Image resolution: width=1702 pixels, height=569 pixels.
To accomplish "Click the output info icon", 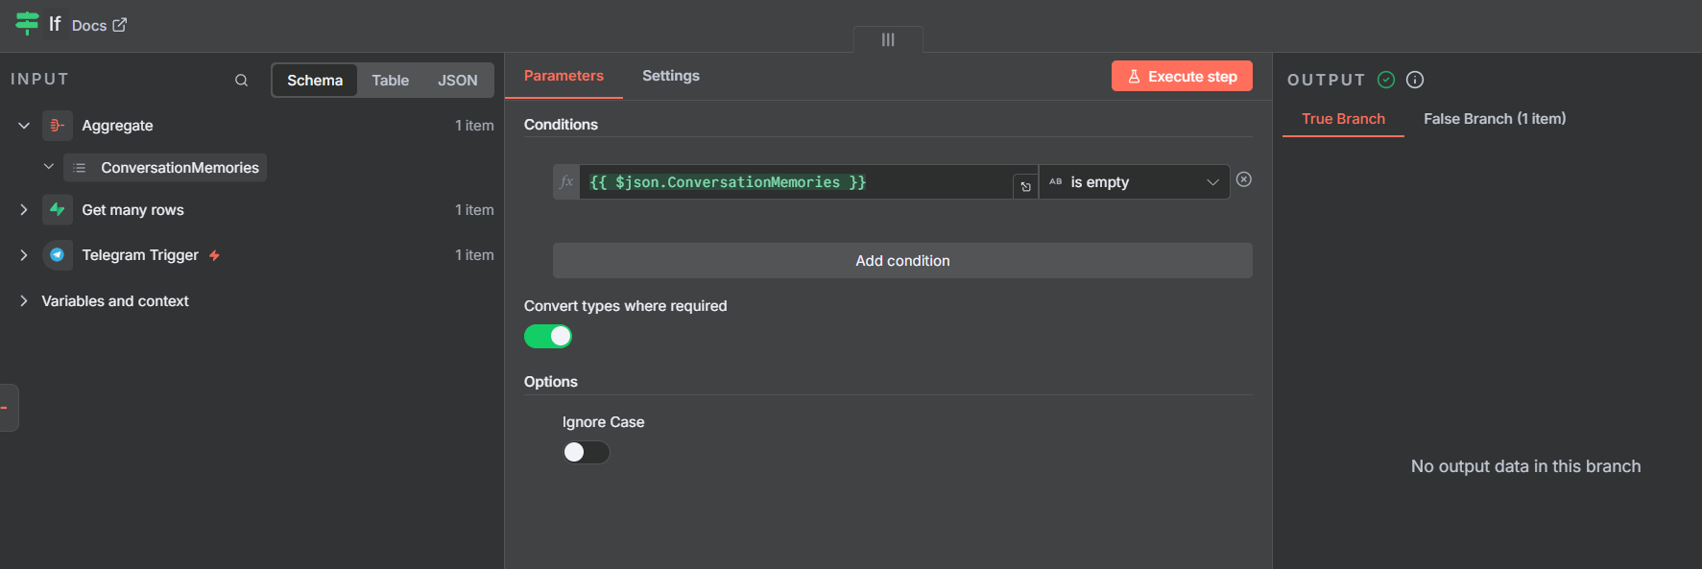I will (1414, 80).
